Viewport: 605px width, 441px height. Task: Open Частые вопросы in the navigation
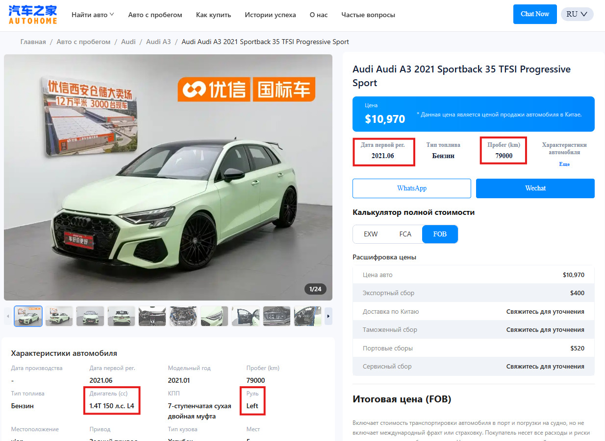[x=368, y=15]
